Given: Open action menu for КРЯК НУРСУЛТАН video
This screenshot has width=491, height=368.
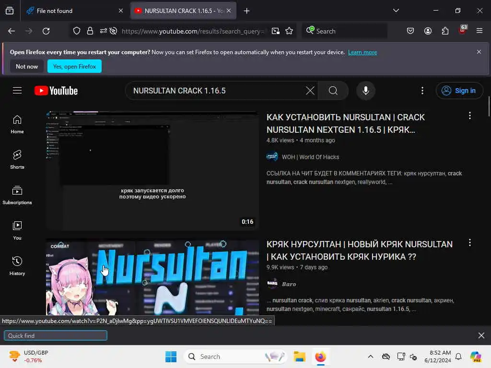Looking at the screenshot, I should click(x=470, y=243).
